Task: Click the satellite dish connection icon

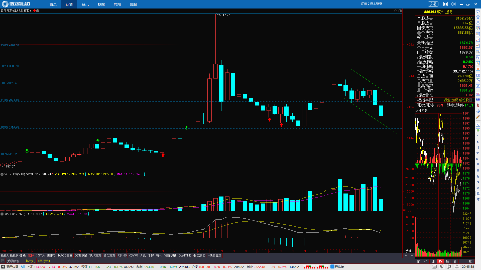Action: pos(449,267)
